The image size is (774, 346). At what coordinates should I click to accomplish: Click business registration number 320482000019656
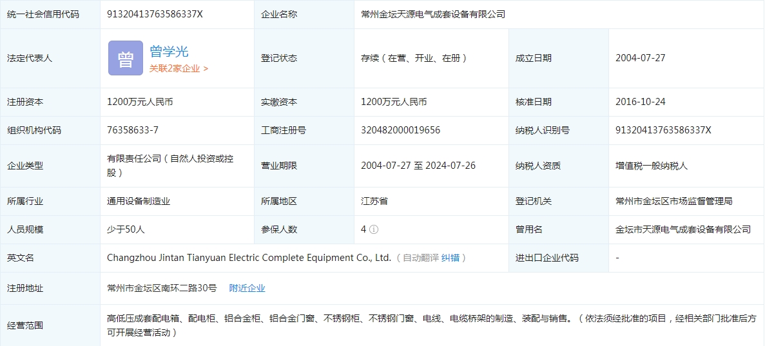[x=400, y=130]
